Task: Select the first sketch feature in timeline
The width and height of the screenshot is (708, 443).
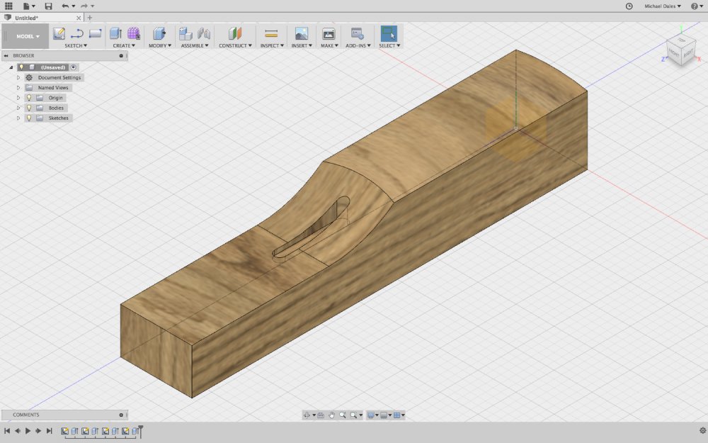Action: (x=64, y=431)
